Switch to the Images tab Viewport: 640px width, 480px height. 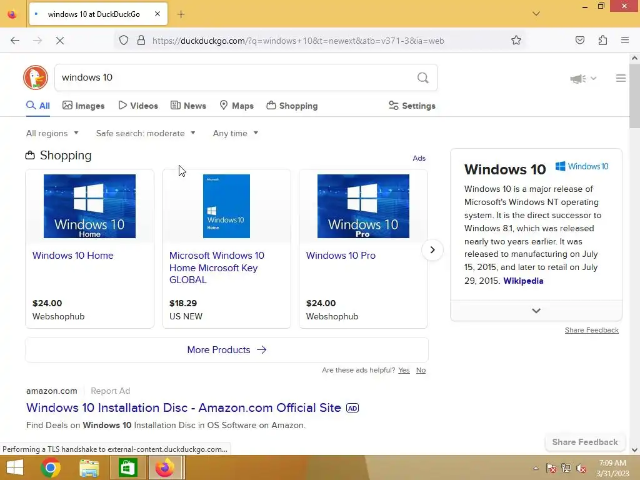pyautogui.click(x=84, y=106)
